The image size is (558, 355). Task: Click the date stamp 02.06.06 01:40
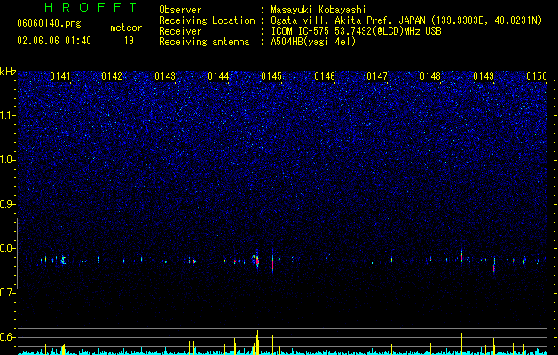(x=54, y=41)
